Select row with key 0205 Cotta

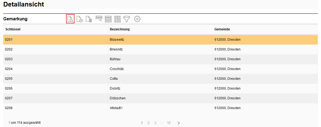[x=114, y=79]
